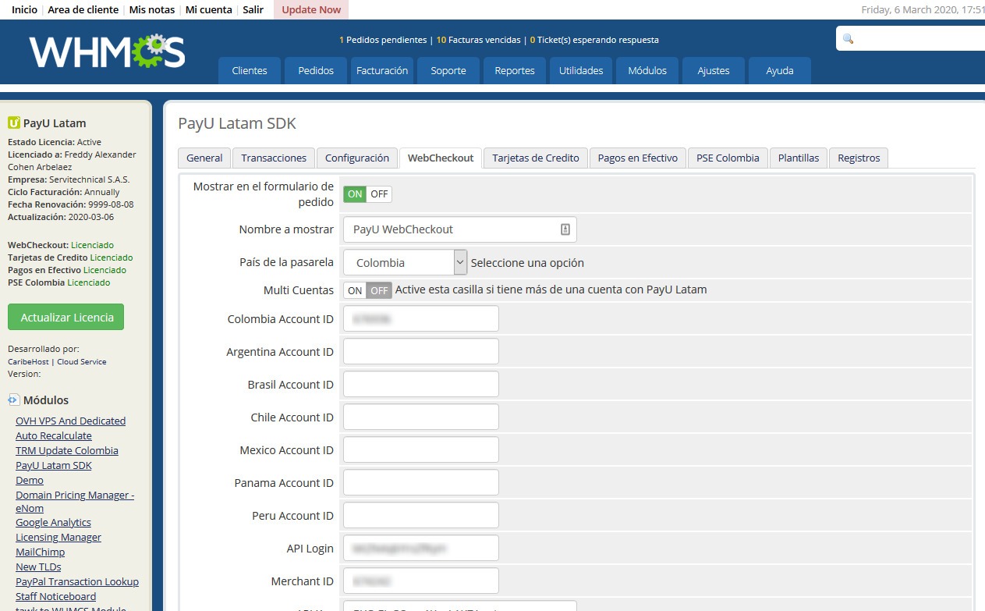Switch to the Plantillas tab

point(799,158)
